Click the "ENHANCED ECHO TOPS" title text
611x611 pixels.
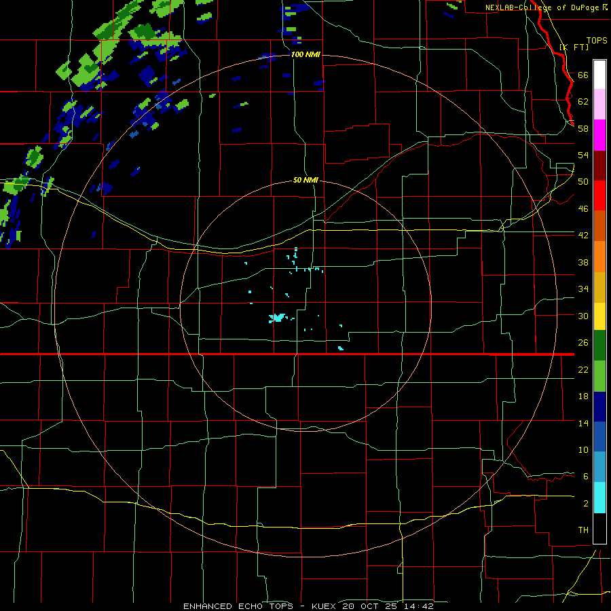(238, 606)
